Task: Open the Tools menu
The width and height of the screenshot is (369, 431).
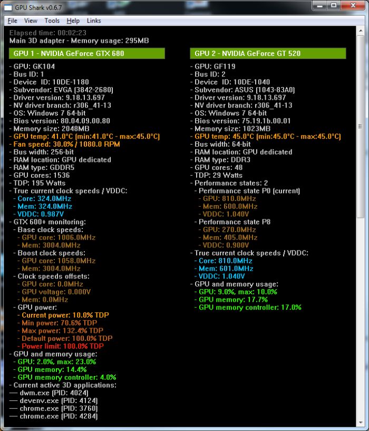Action: coord(52,21)
